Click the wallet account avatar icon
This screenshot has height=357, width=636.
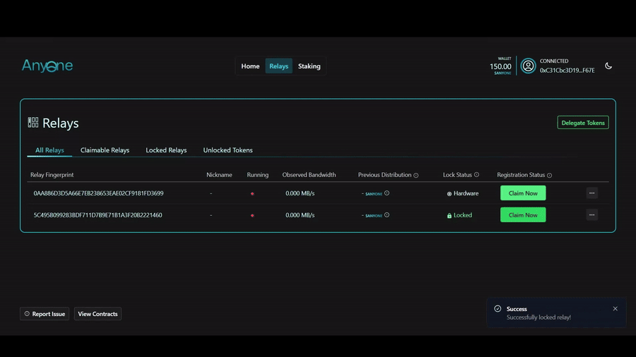pyautogui.click(x=528, y=66)
